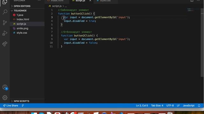Click the notifications bell in status bar
The width and height of the screenshot is (204, 114).
199,105
